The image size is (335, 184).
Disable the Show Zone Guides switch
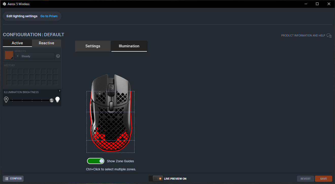pos(96,161)
